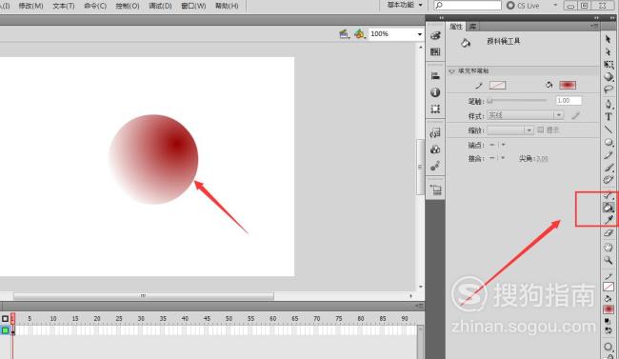The height and width of the screenshot is (359, 619).
Task: Select the Pen tool
Action: [609, 104]
